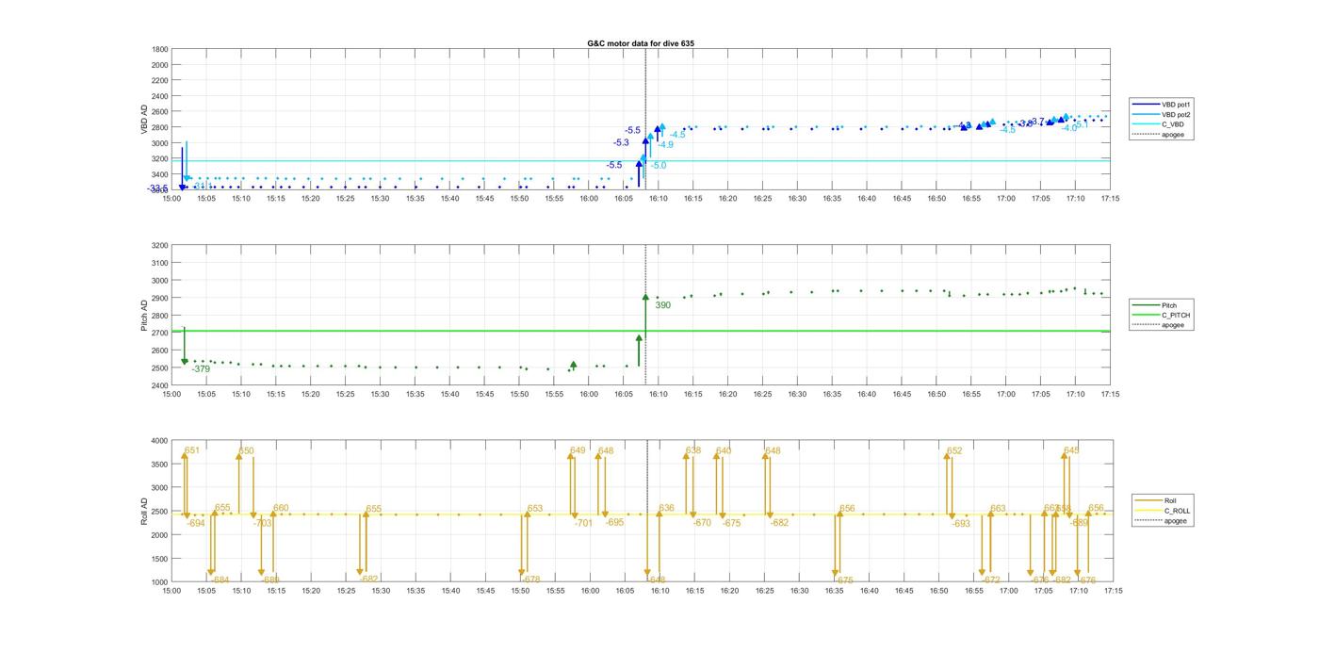Click '17:15' time tick under Pitch chart
This screenshot has width=1319, height=653.
[x=1110, y=394]
